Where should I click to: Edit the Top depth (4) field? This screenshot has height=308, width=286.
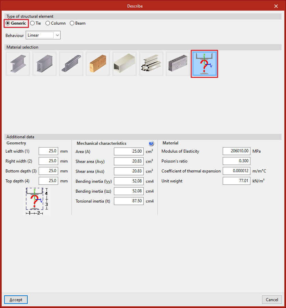click(x=48, y=181)
